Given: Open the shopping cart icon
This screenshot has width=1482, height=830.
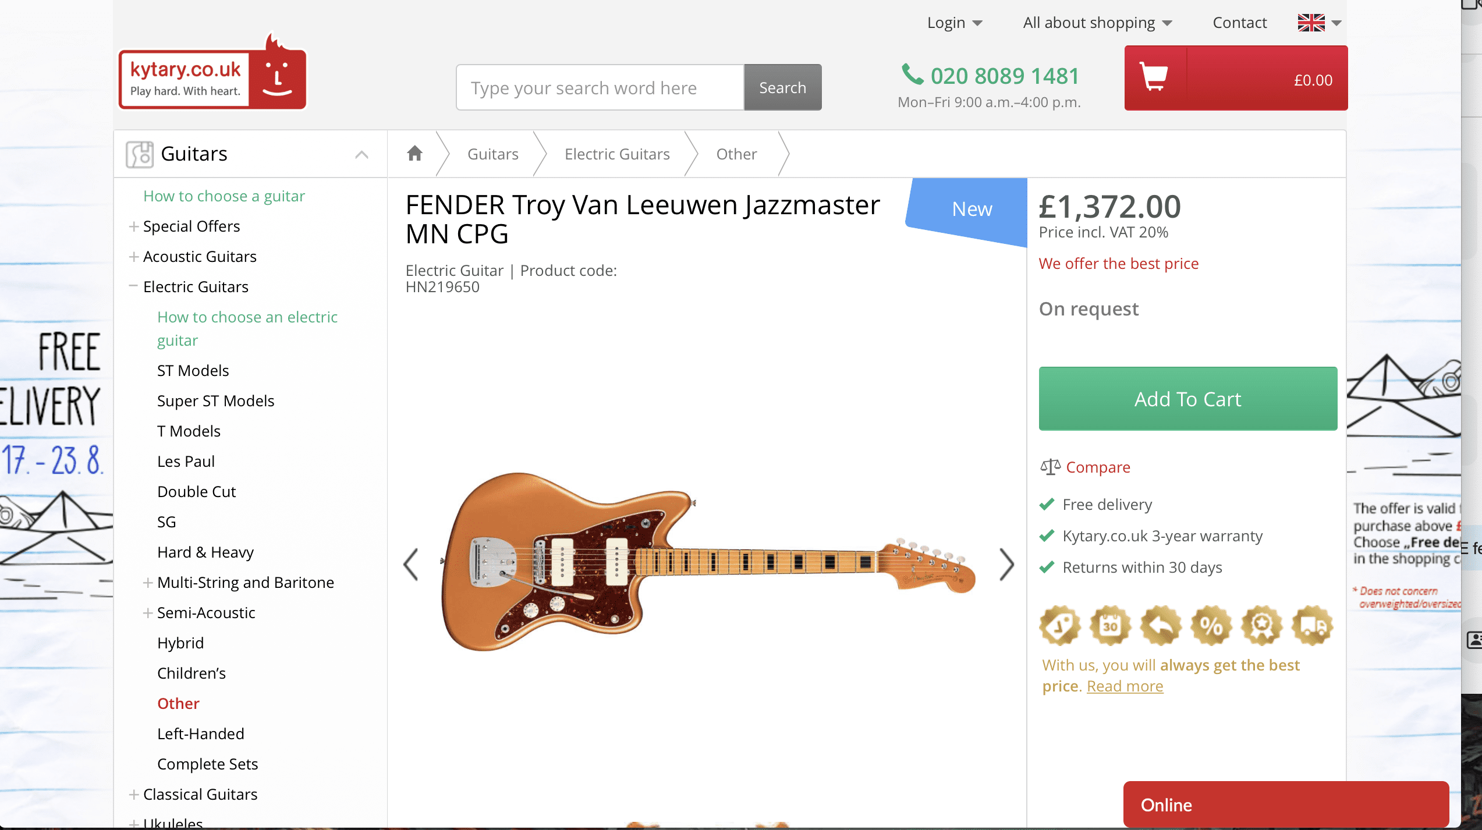Looking at the screenshot, I should click(1154, 78).
